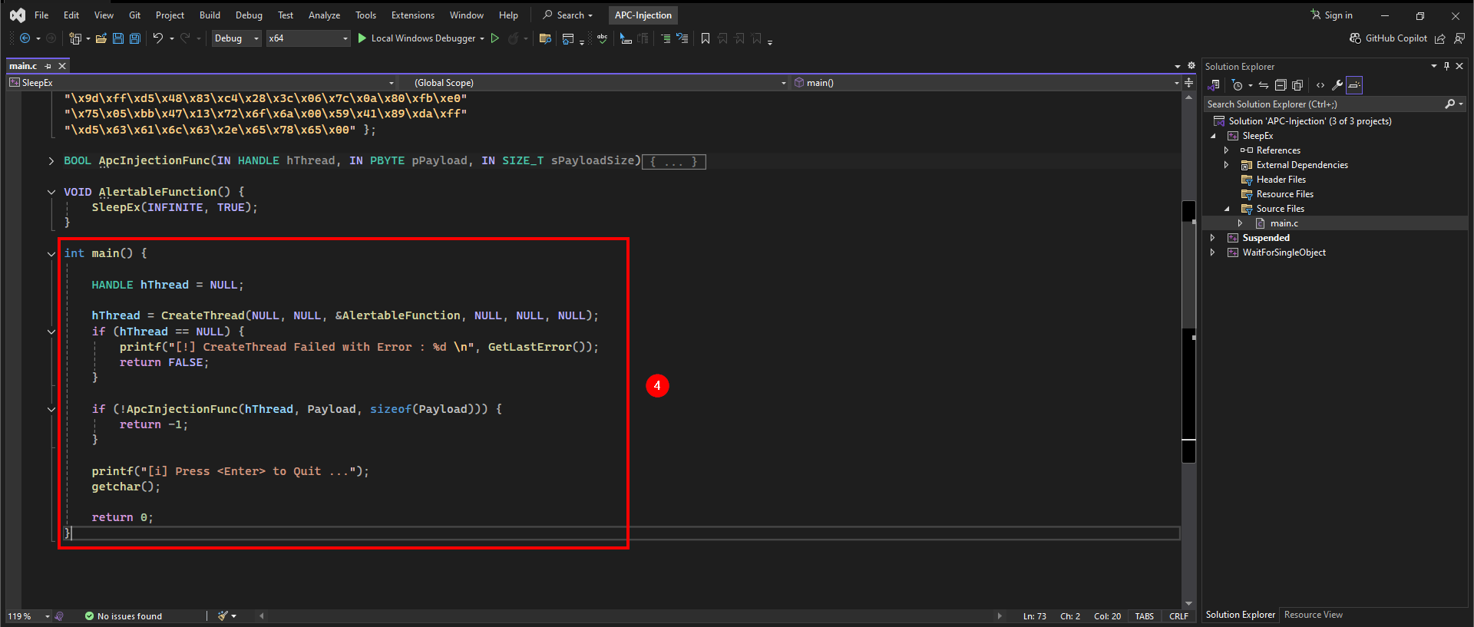This screenshot has width=1474, height=627.
Task: Toggle a bookmark using the bookmark icon
Action: pos(706,38)
